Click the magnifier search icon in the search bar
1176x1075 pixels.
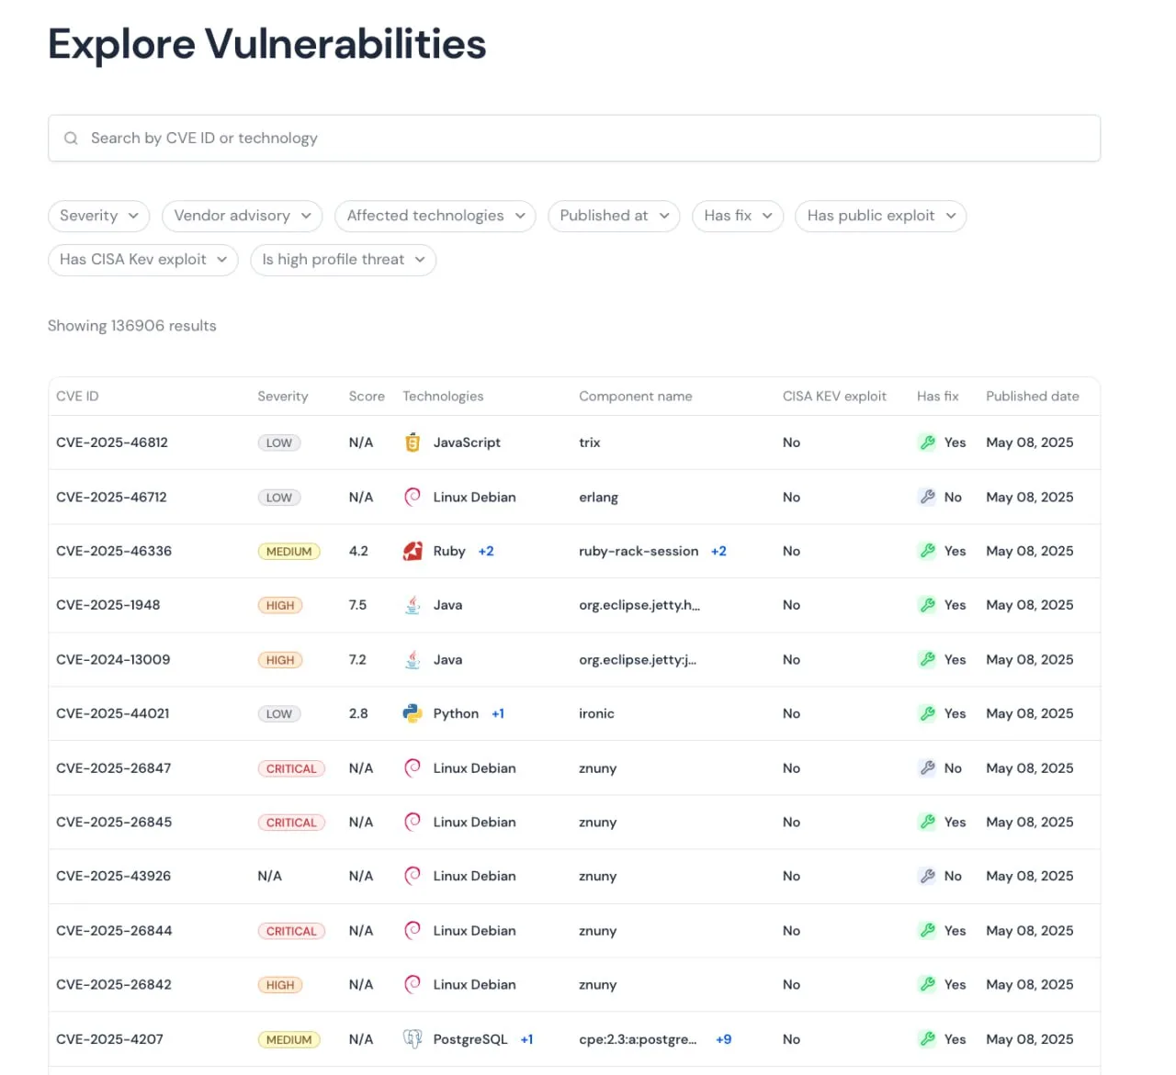click(71, 139)
